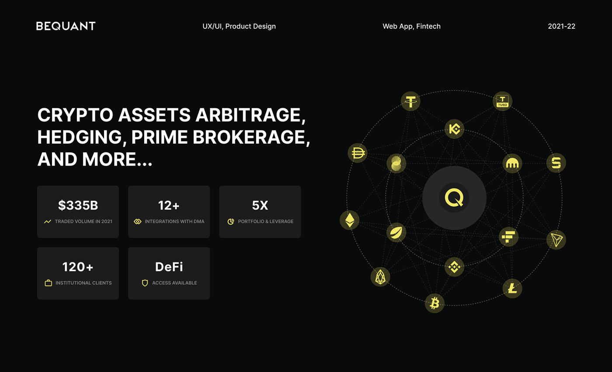Click the central Q logo icon
This screenshot has height=372, width=612.
(x=454, y=198)
